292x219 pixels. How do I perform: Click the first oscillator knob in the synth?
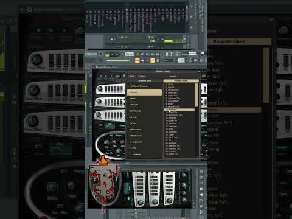click(x=100, y=89)
